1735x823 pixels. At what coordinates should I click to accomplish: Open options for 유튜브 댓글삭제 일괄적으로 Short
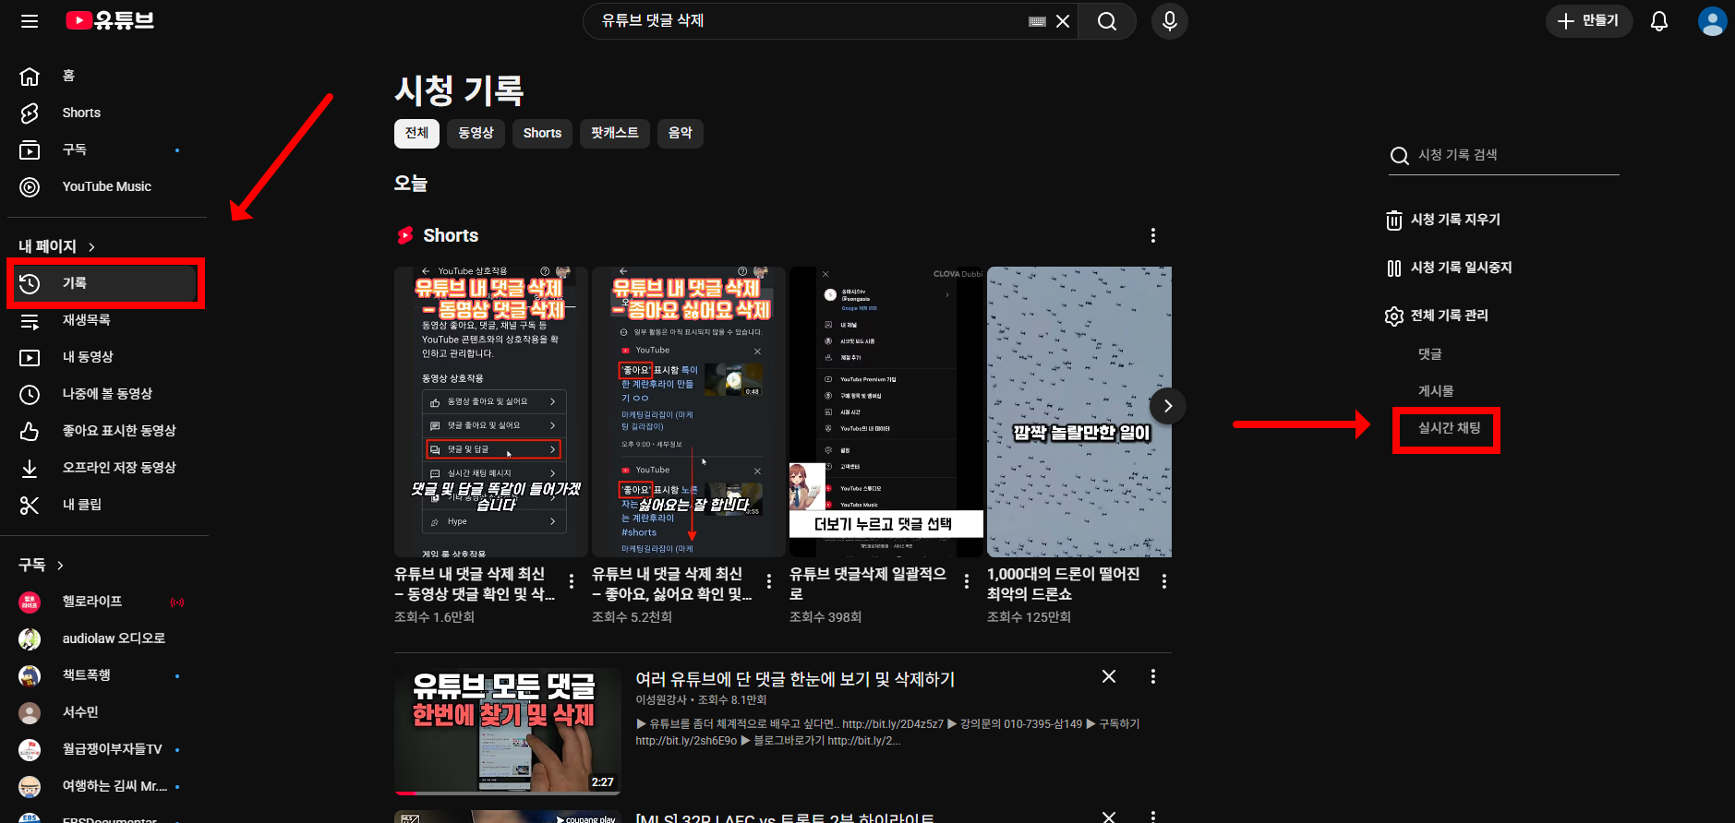click(x=967, y=580)
